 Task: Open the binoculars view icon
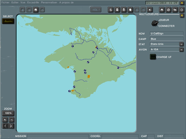(x=162, y=10)
